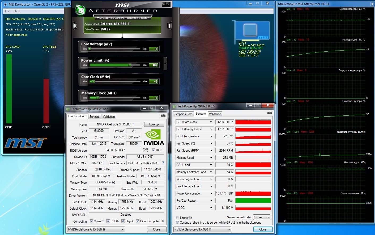Image resolution: width=375 pixels, height=235 pixels.
Task: Expand the Power Limit side arrow
Action: [x=165, y=64]
